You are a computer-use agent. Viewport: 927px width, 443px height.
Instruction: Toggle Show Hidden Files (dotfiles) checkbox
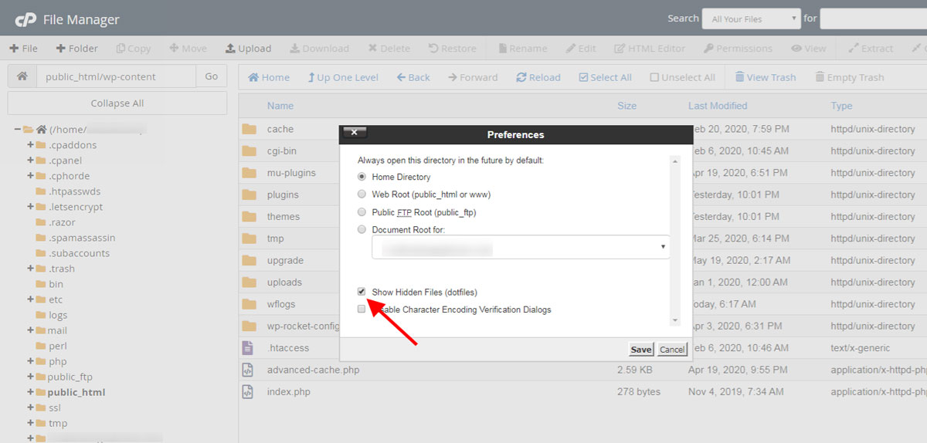tap(362, 292)
